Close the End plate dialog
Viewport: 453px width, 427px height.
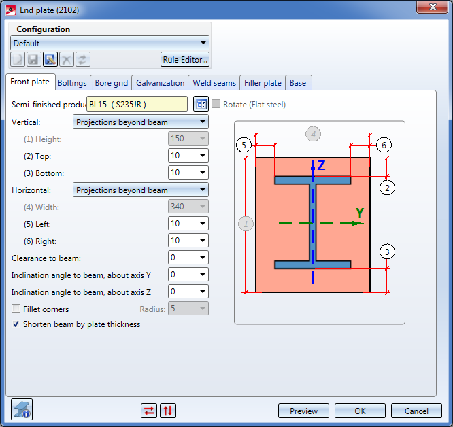(432, 7)
